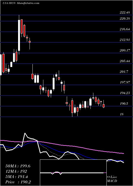Click the 205.44 price level label
This screenshot has height=186, width=133.
(125, 61)
